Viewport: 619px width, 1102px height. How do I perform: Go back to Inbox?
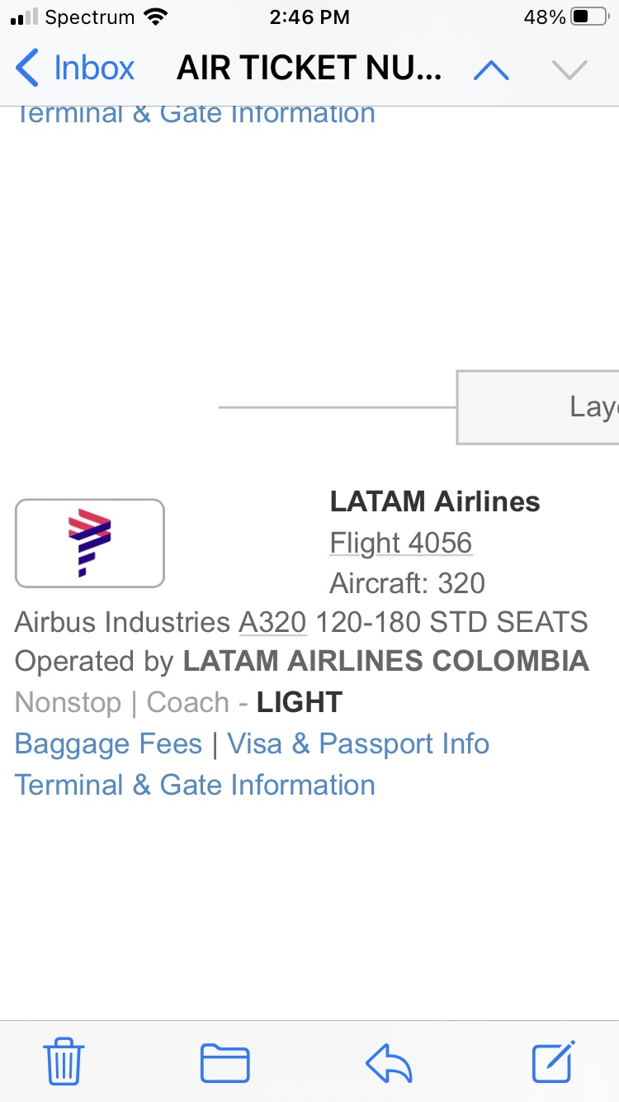pyautogui.click(x=76, y=69)
